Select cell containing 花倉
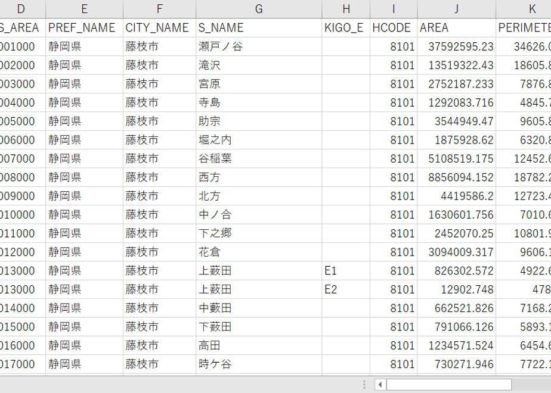This screenshot has width=551, height=393. click(x=259, y=252)
